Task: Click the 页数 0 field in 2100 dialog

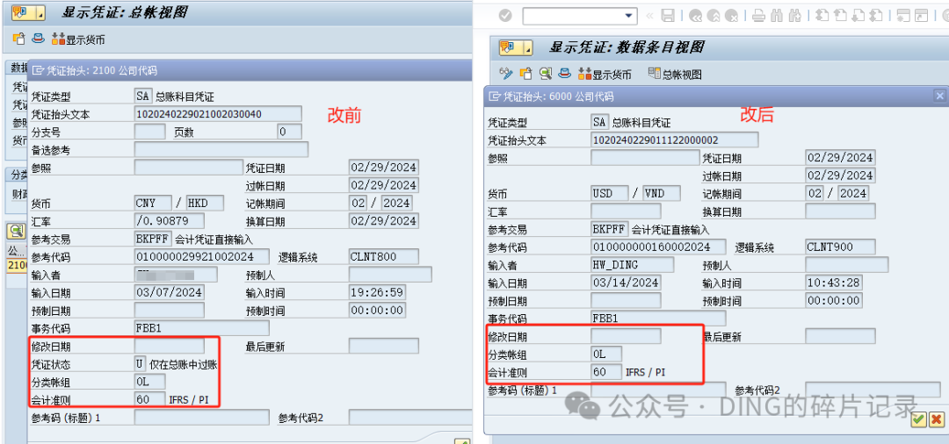Action: coord(290,131)
